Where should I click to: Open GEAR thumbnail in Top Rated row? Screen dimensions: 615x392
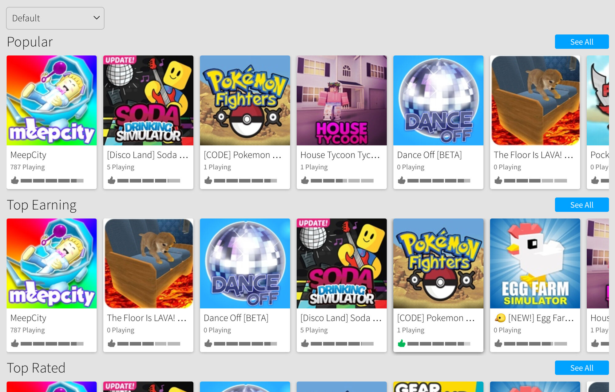coord(438,387)
